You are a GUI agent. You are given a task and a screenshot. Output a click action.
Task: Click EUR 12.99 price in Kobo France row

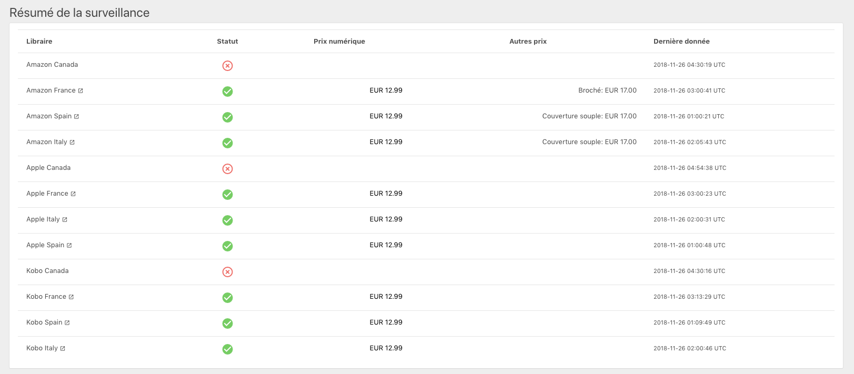pos(386,297)
